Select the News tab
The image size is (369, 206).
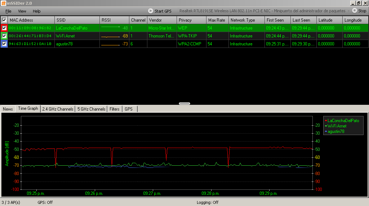coord(8,109)
